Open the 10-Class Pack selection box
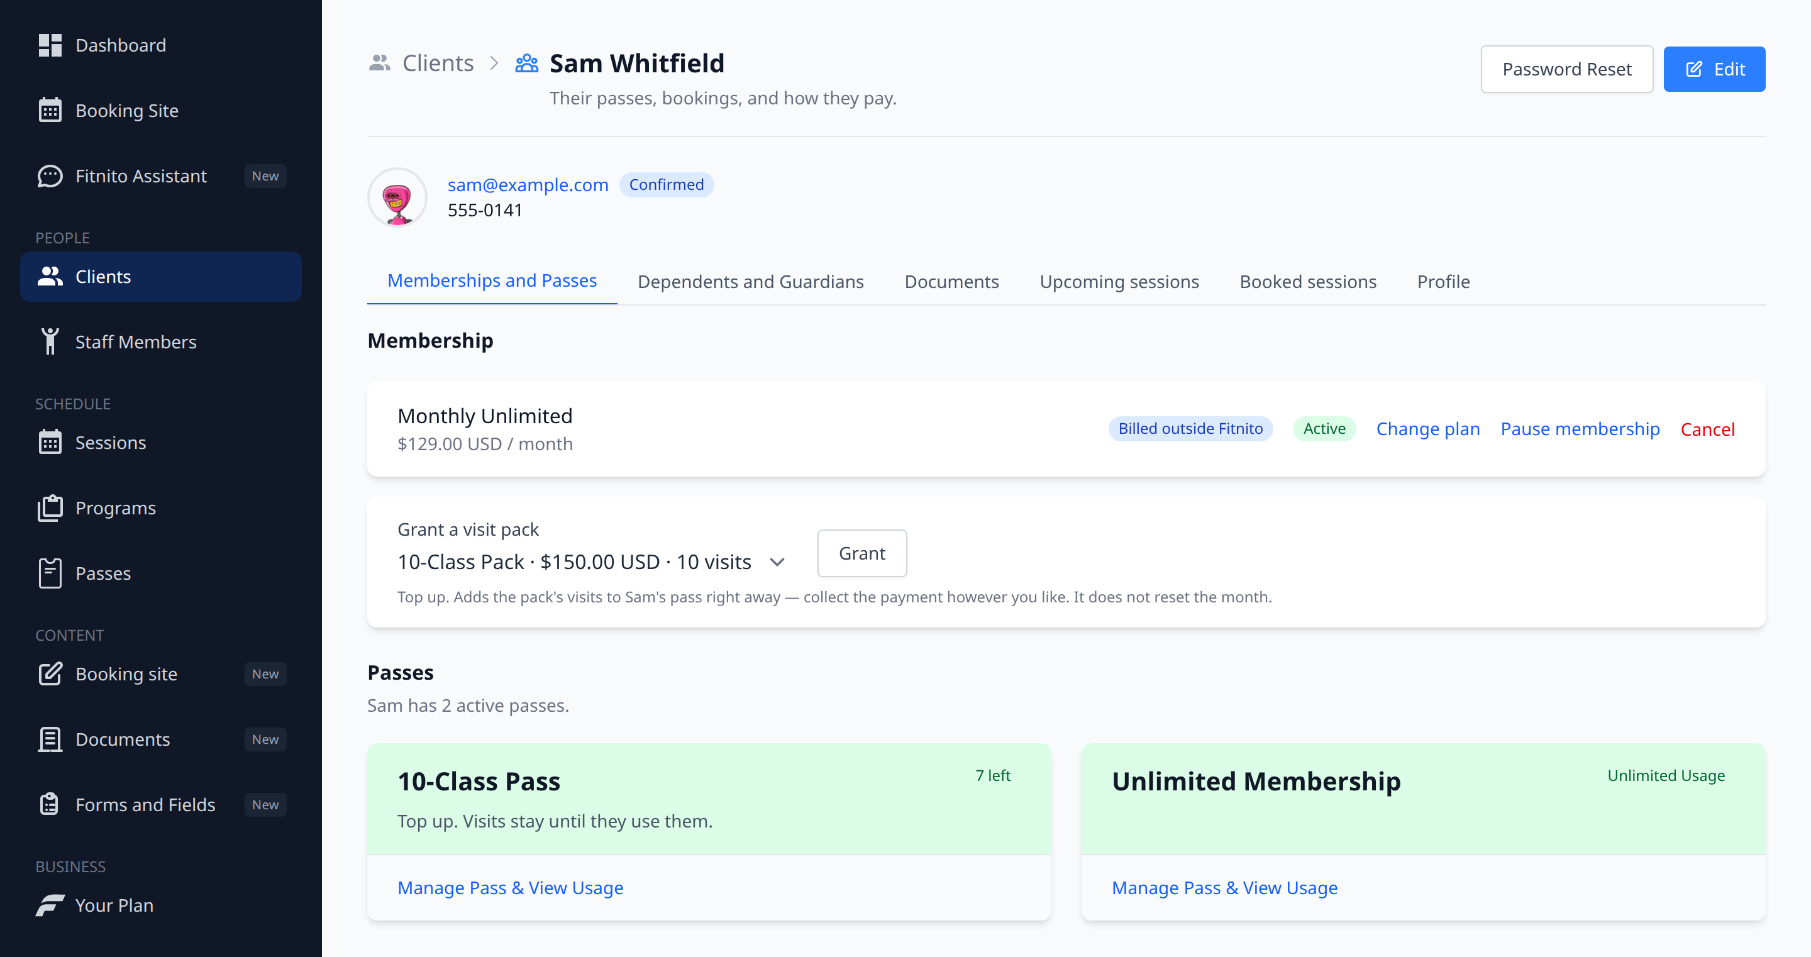This screenshot has height=957, width=1811. click(x=591, y=562)
